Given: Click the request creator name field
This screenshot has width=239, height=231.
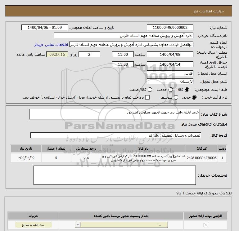Looking at the screenshot, I should (131, 44).
